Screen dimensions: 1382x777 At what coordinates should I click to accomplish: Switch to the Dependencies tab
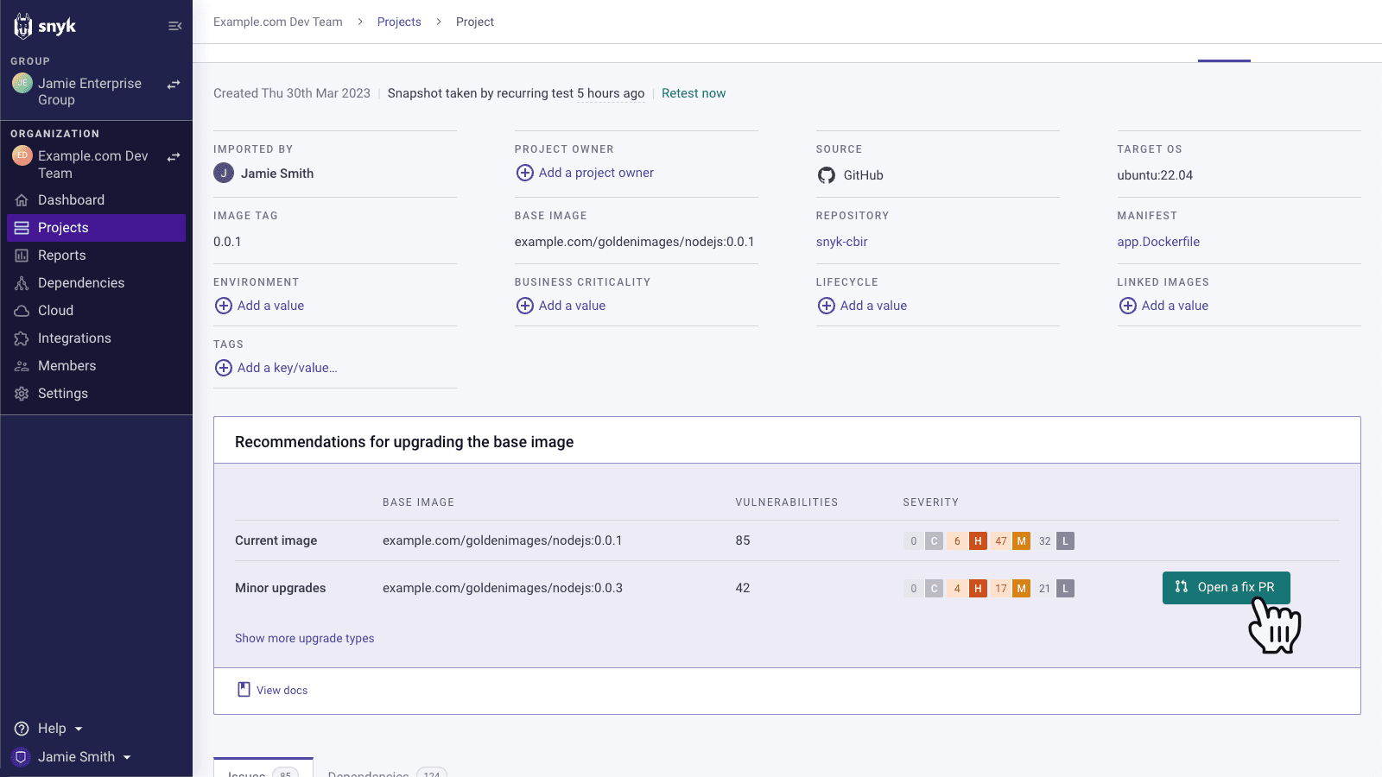coord(387,770)
